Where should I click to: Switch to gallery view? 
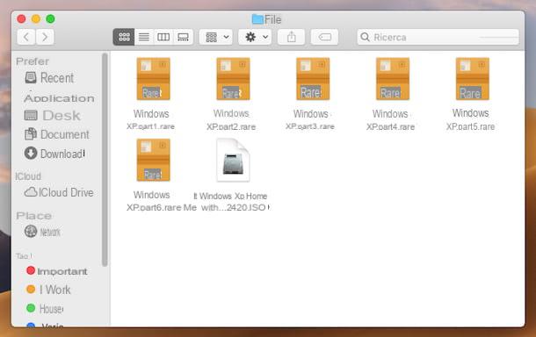[184, 37]
